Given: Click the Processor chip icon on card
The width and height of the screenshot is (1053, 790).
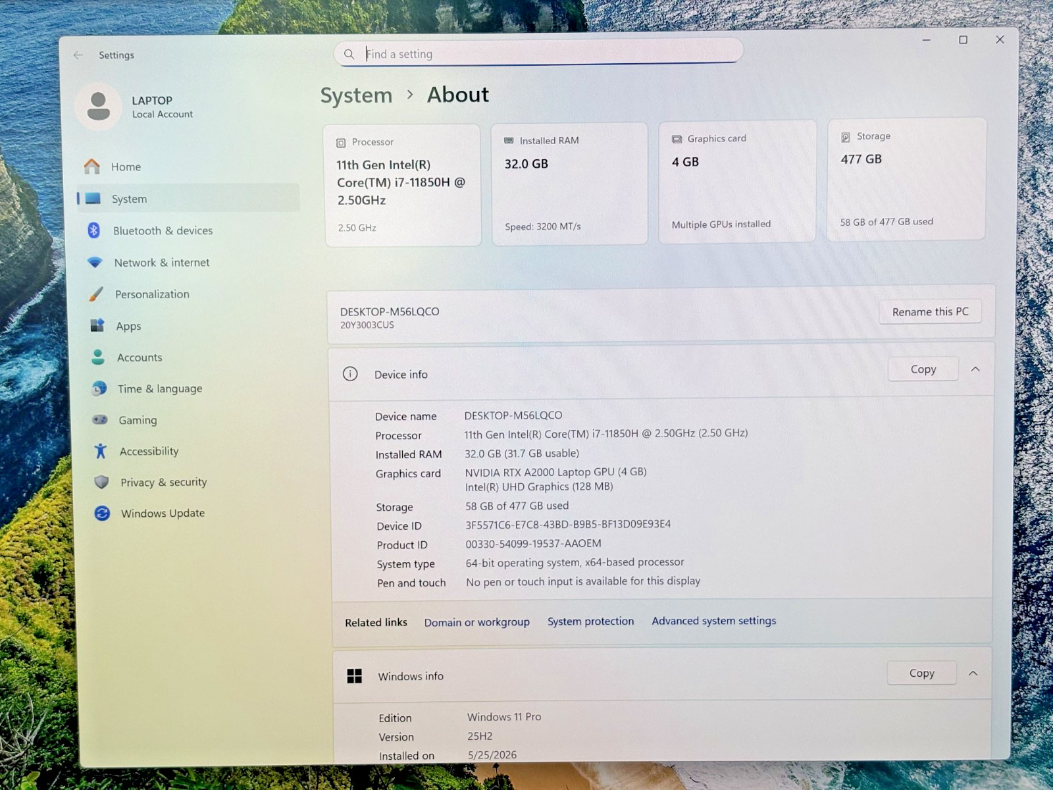Looking at the screenshot, I should coord(341,143).
